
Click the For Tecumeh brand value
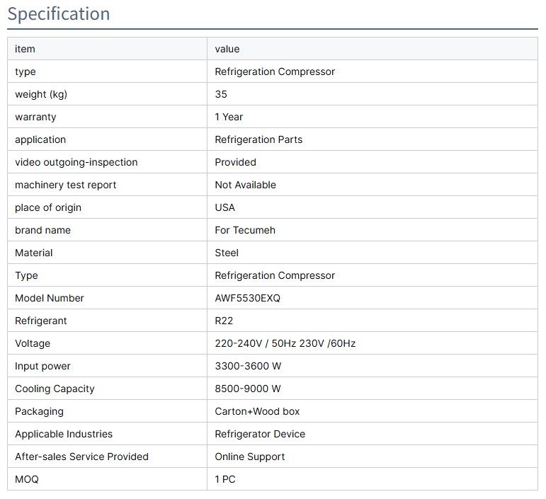[x=245, y=230]
